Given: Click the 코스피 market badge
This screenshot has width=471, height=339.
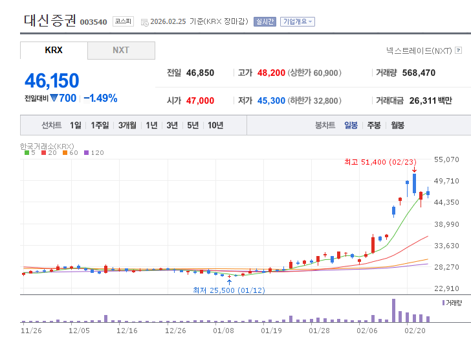Looking at the screenshot, I should [x=123, y=21].
